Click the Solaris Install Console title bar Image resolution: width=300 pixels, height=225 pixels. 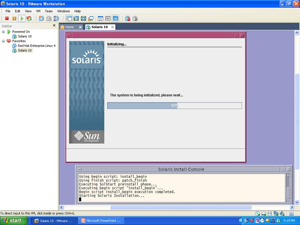[181, 169]
